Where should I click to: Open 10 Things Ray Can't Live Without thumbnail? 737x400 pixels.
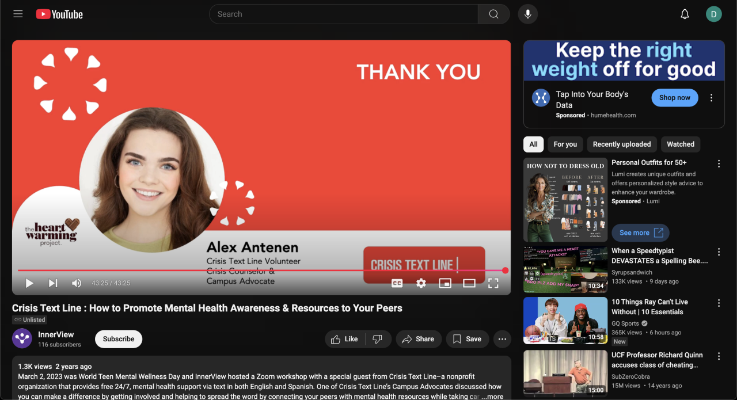565,321
